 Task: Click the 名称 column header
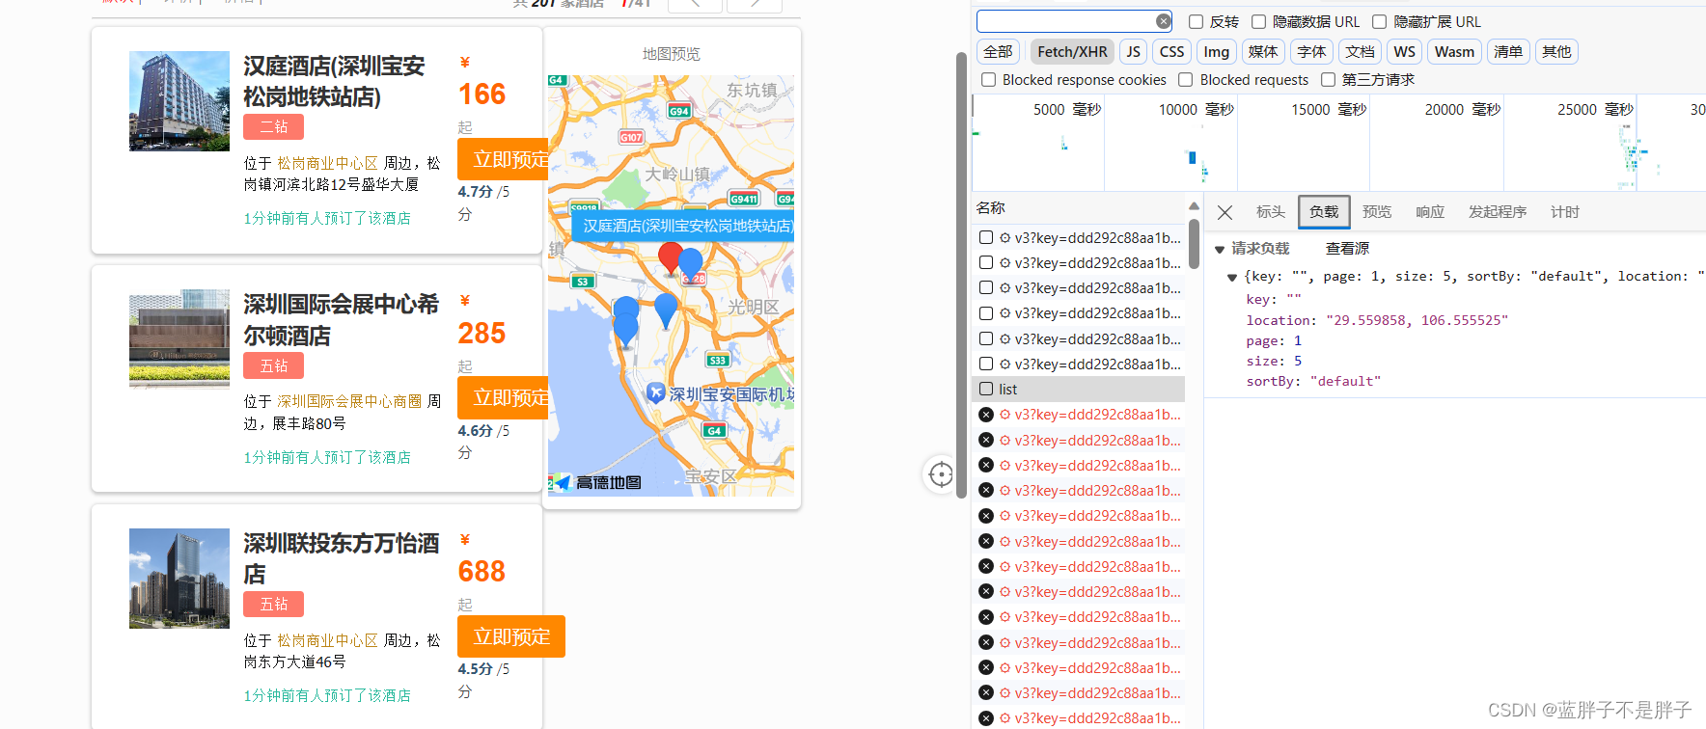coord(991,207)
